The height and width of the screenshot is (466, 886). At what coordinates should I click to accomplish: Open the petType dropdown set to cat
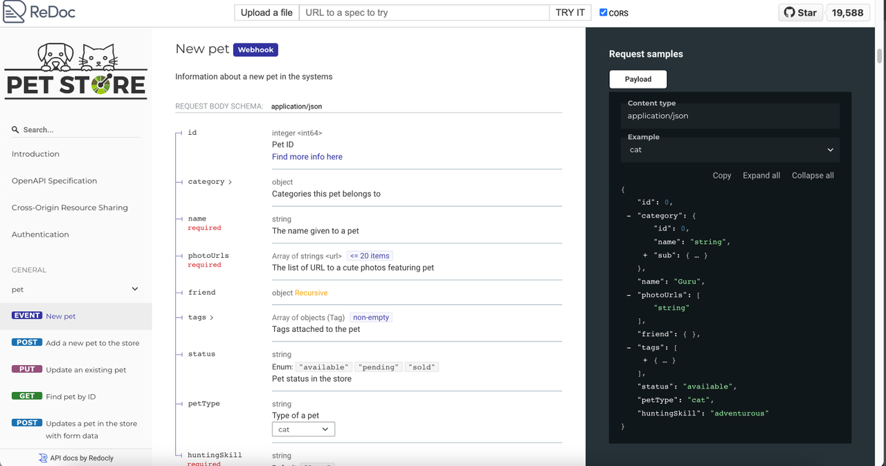303,429
